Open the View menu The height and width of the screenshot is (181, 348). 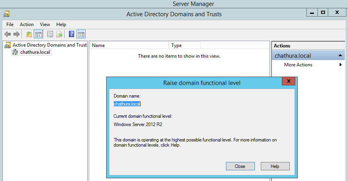(x=45, y=25)
